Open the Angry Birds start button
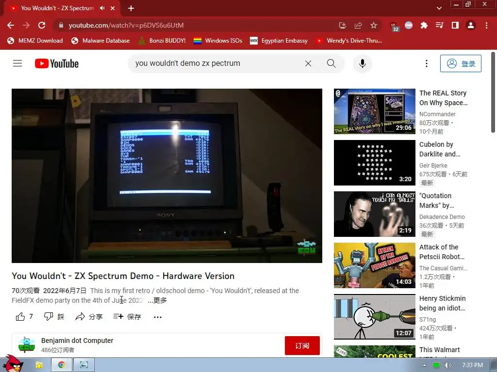Image resolution: width=497 pixels, height=372 pixels. click(13, 364)
